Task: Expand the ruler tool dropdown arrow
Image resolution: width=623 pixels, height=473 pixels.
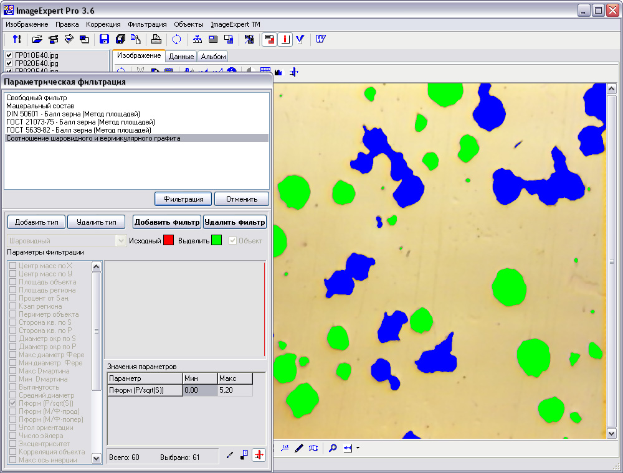Action: [x=358, y=448]
